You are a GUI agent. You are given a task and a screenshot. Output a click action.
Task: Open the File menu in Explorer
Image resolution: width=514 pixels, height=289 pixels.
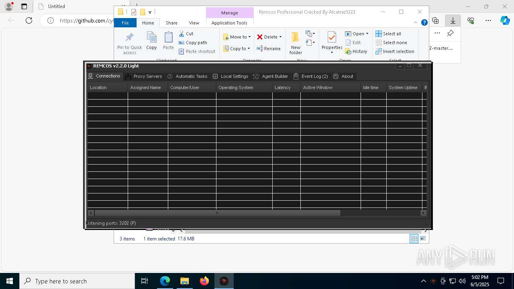pos(125,23)
